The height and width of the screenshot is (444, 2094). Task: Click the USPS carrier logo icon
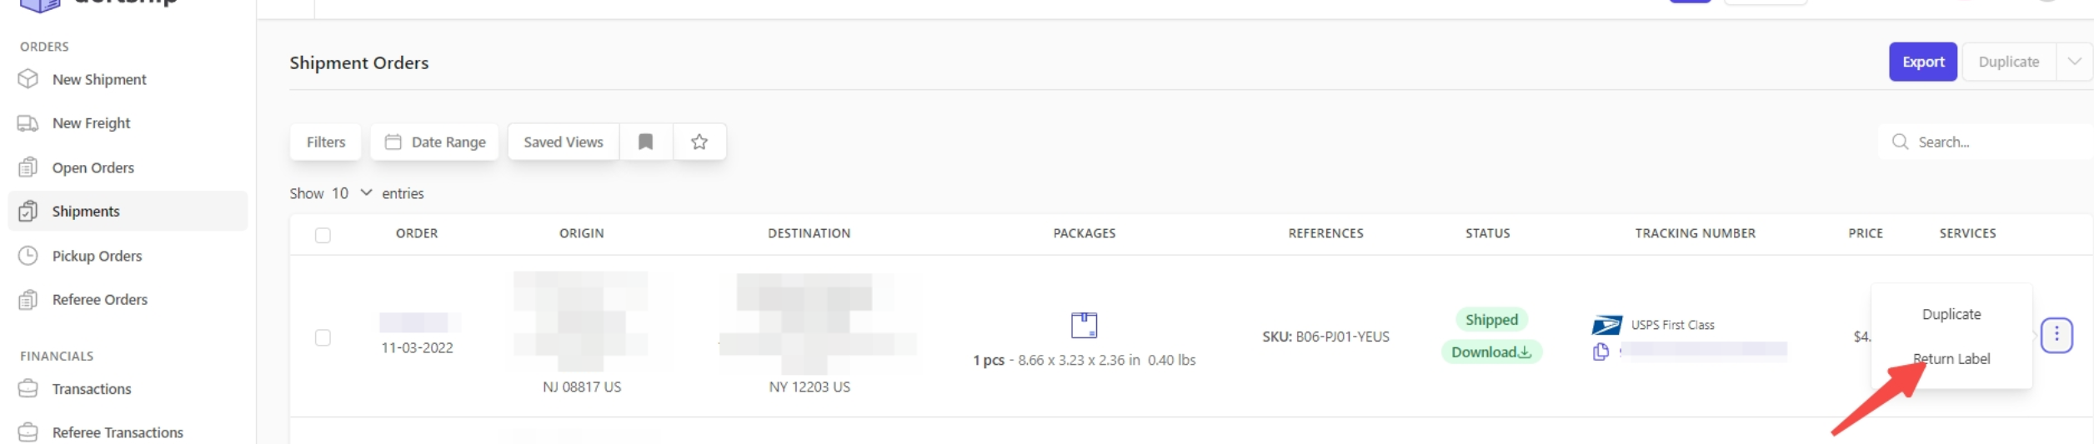point(1606,325)
